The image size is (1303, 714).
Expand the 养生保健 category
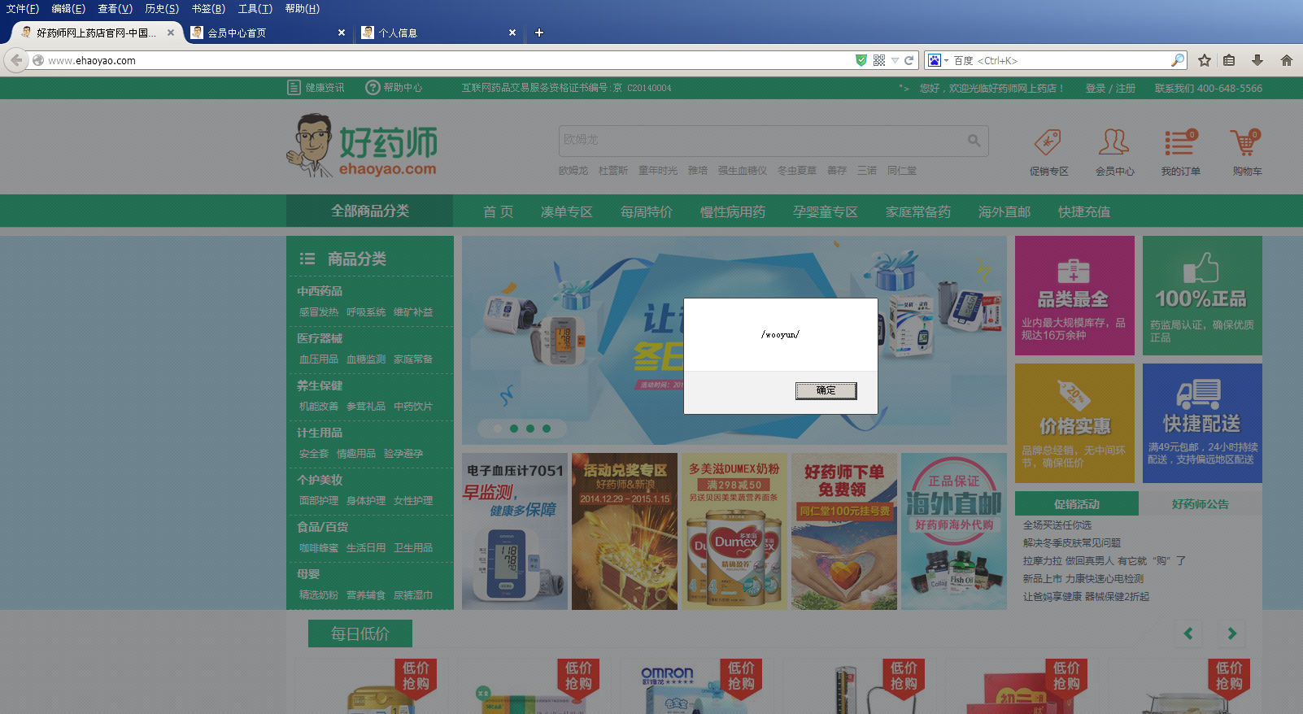(x=320, y=385)
